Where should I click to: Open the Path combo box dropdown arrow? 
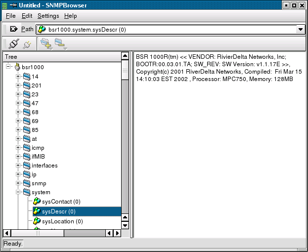pos(301,30)
